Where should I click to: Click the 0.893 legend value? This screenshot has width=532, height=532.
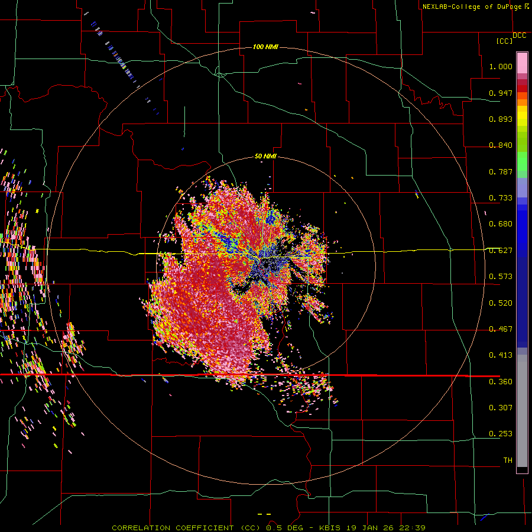click(x=501, y=119)
